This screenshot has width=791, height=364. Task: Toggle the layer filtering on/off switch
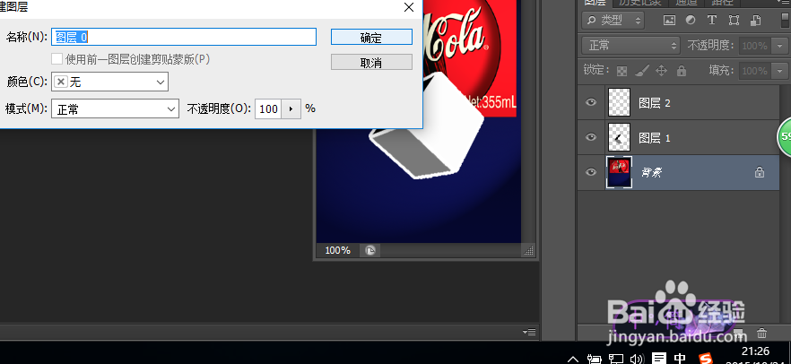pyautogui.click(x=785, y=21)
